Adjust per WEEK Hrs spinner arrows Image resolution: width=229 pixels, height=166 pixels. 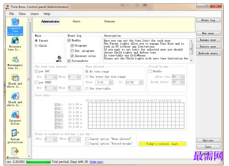coord(55,88)
